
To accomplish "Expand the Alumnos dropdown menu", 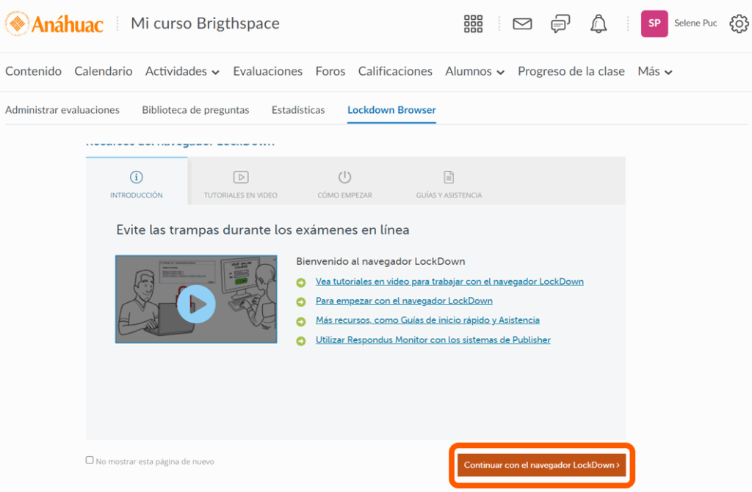I will pyautogui.click(x=474, y=71).
